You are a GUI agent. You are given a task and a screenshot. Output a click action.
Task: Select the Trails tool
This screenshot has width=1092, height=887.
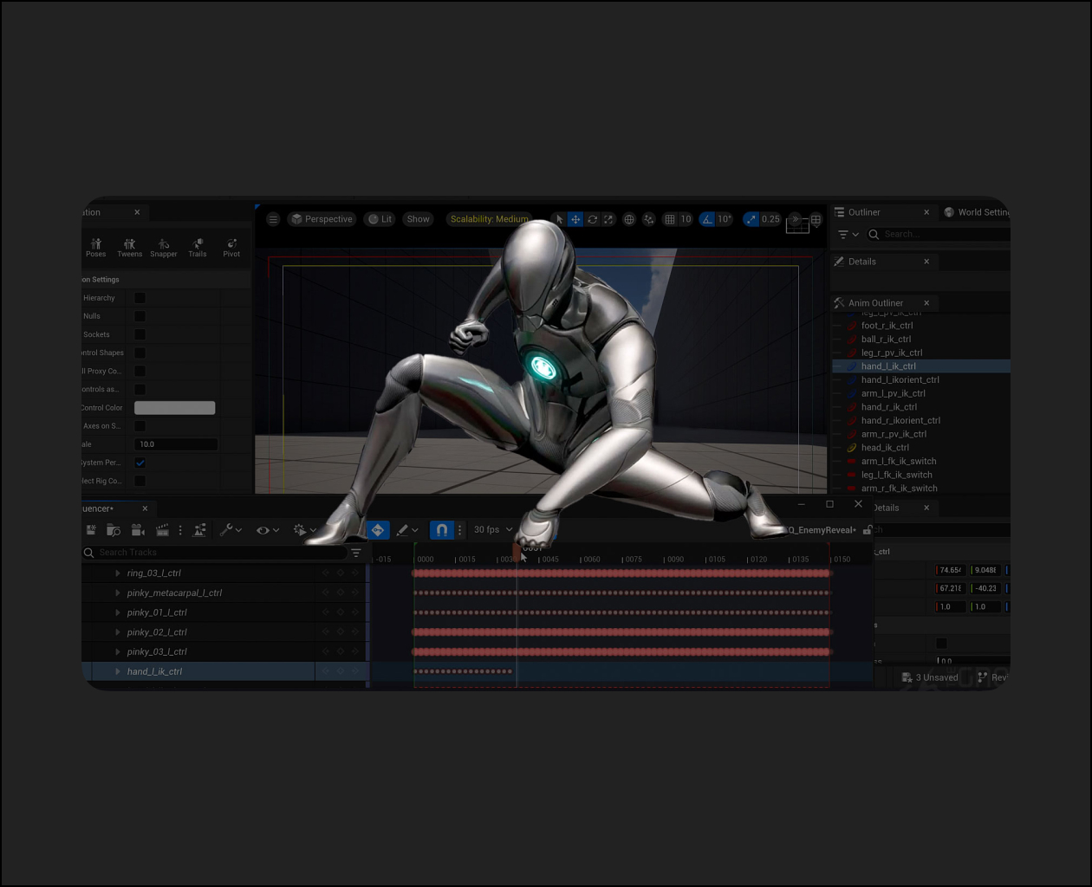(198, 248)
